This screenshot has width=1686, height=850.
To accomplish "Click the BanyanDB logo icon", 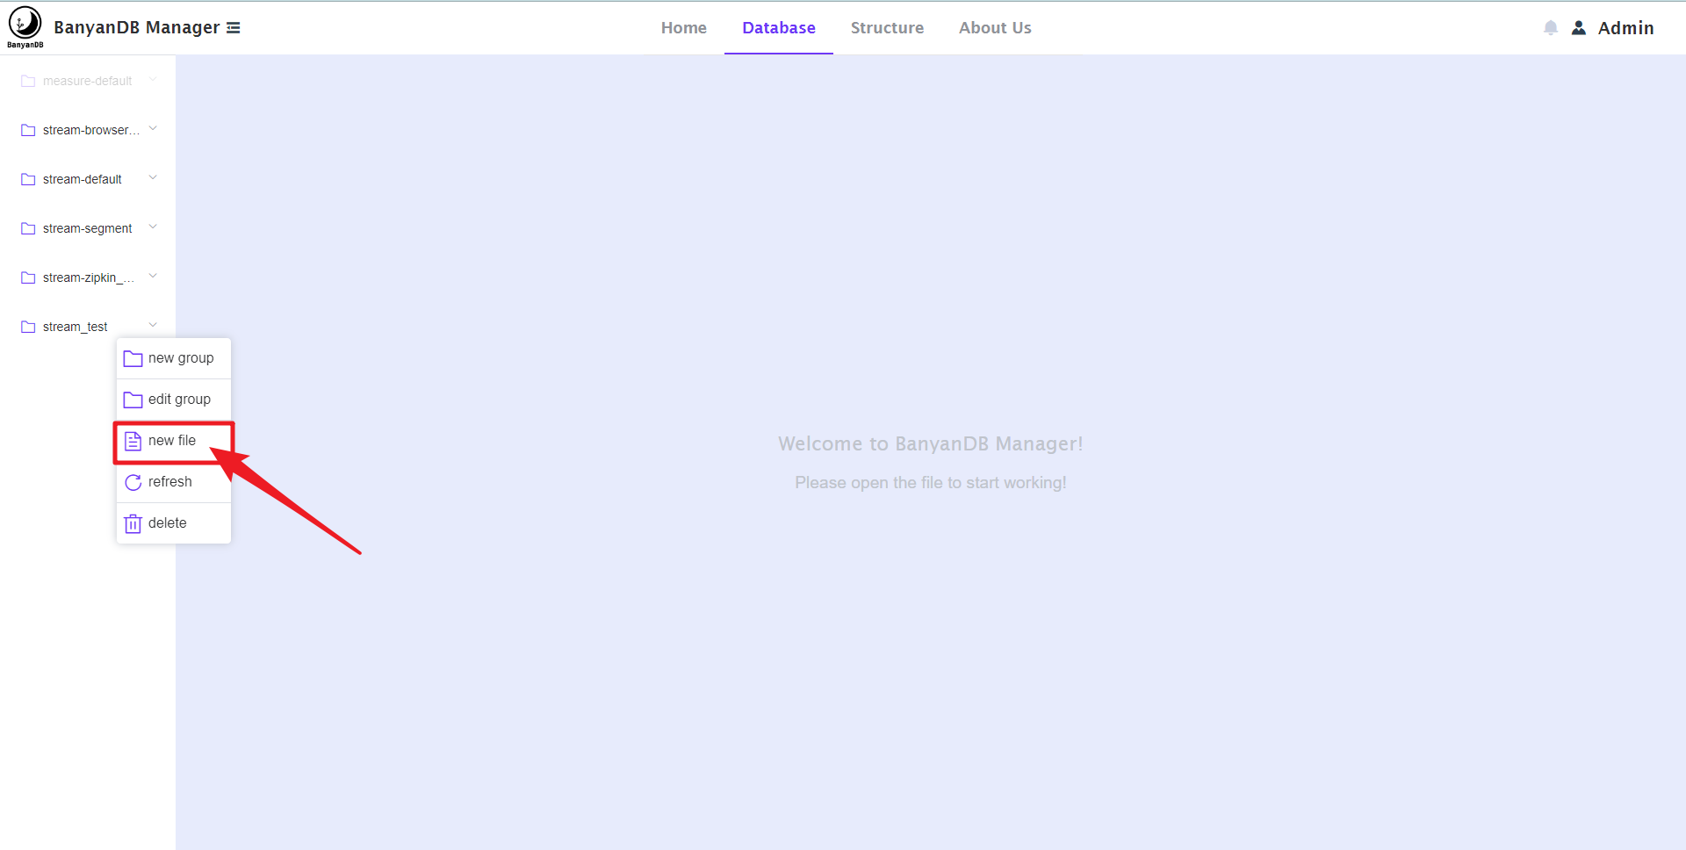I will pos(25,27).
